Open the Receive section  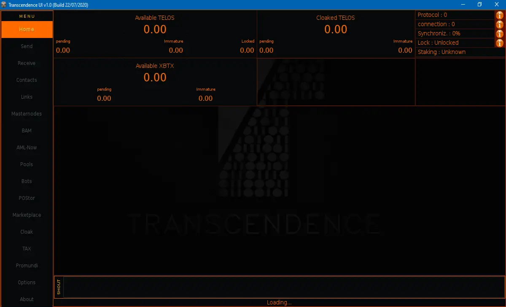pyautogui.click(x=27, y=63)
